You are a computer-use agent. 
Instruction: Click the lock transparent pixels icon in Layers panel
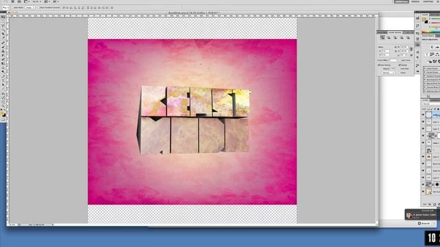pyautogui.click(x=428, y=109)
